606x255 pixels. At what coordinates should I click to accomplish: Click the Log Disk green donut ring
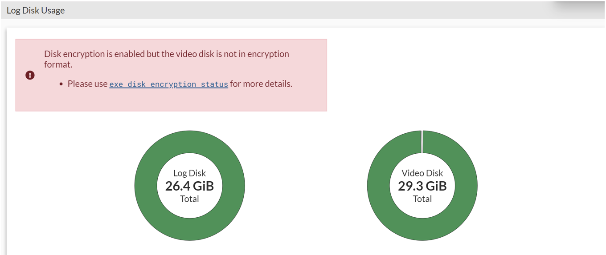click(x=146, y=185)
